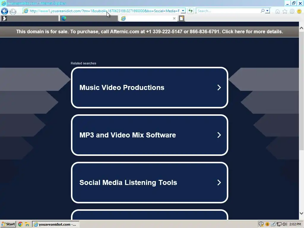Click in the Search input box

pyautogui.click(x=228, y=11)
